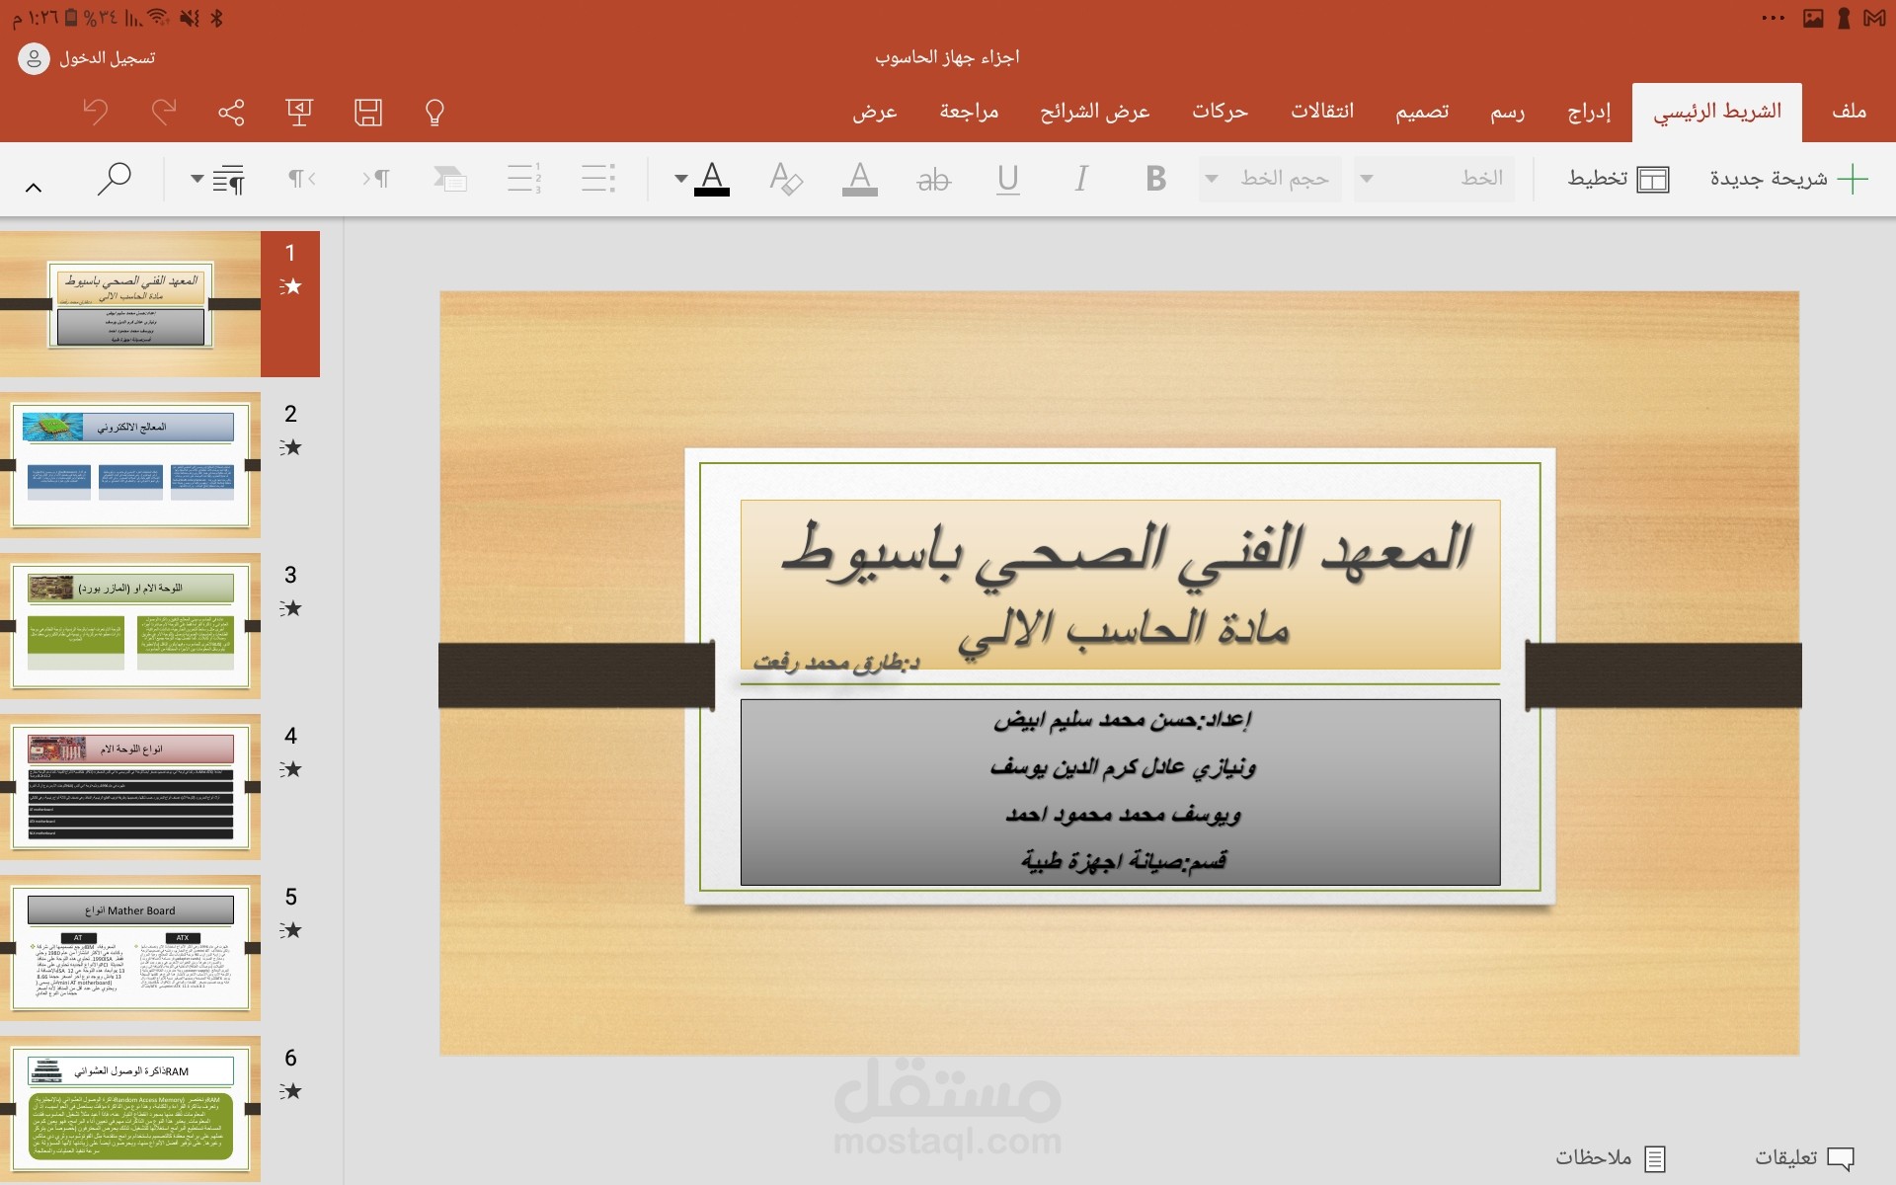1896x1185 pixels.
Task: Toggle strikethrough formatting
Action: (x=934, y=179)
